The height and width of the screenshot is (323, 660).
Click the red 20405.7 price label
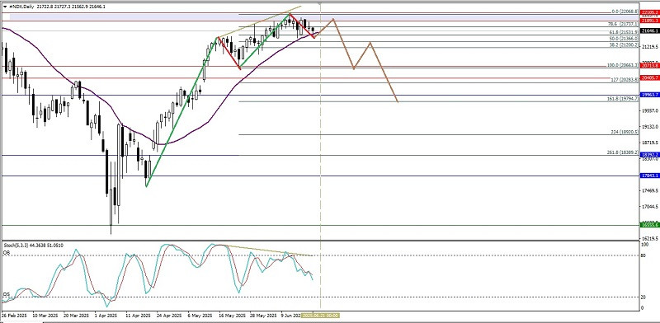point(649,77)
